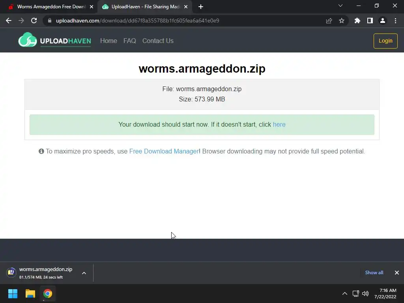Click Chrome icon in taskbar
Image resolution: width=404 pixels, height=303 pixels.
click(48, 294)
